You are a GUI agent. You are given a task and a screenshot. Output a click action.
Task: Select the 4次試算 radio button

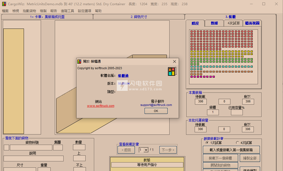pos(237,142)
